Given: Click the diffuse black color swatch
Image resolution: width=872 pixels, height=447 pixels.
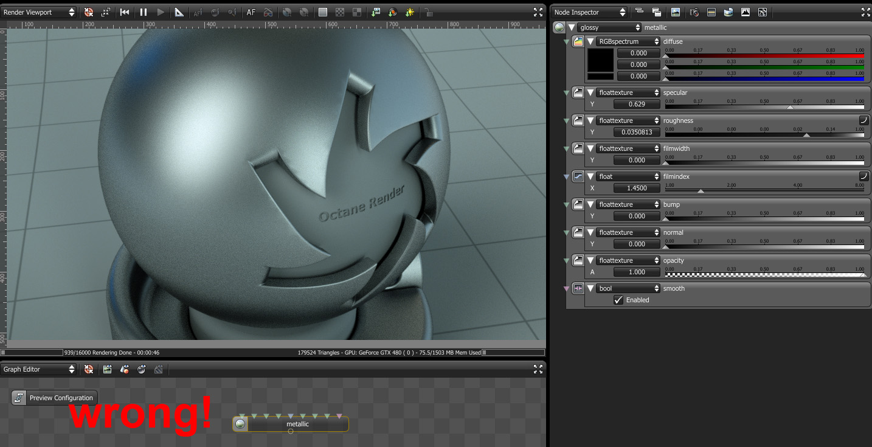Looking at the screenshot, I should click(x=601, y=60).
